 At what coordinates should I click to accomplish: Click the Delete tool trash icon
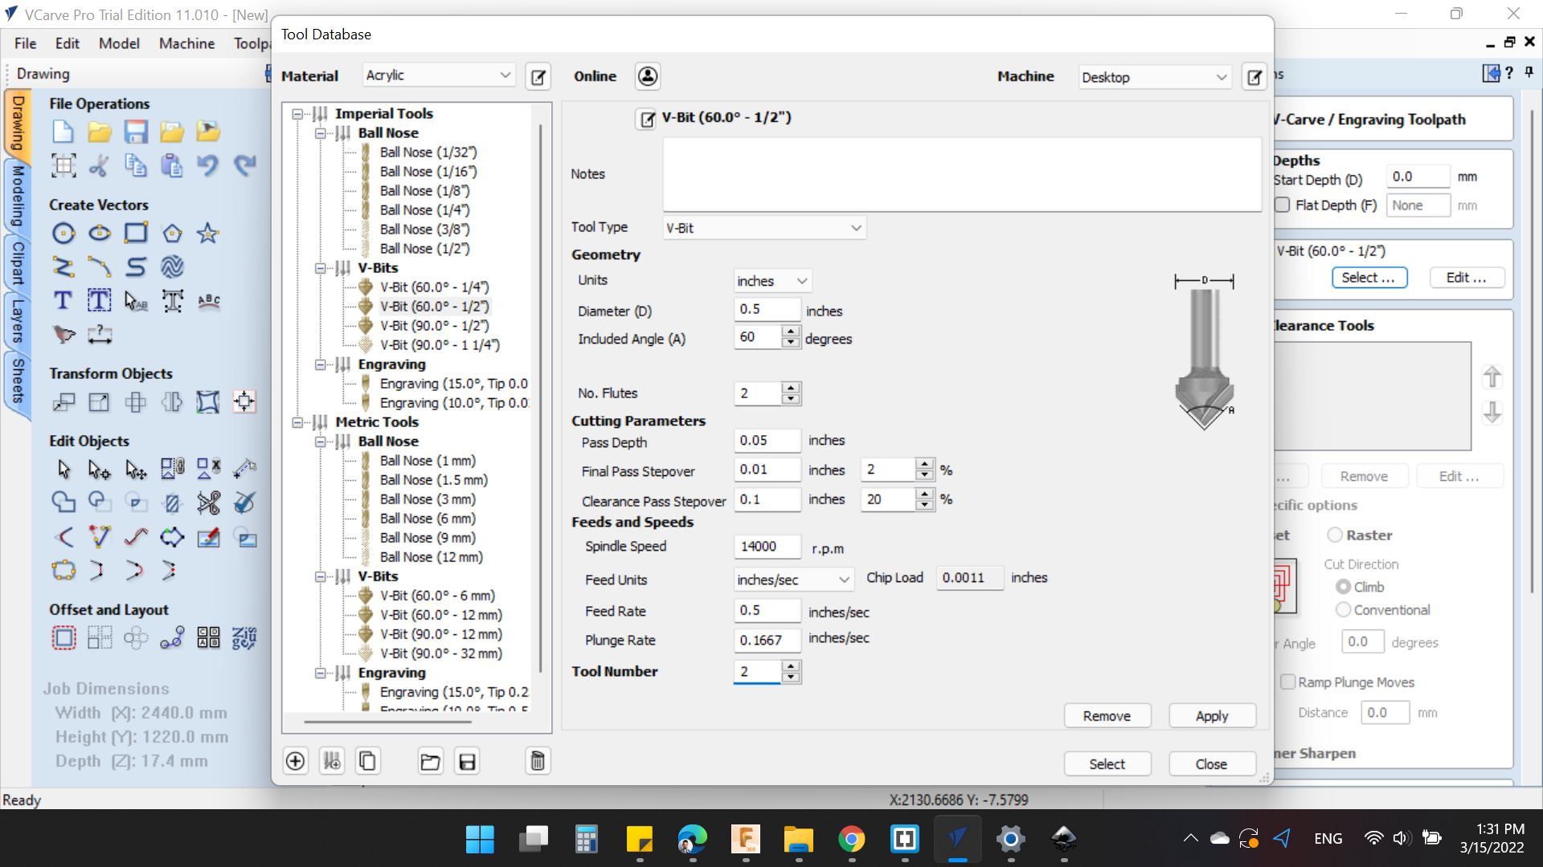point(538,761)
